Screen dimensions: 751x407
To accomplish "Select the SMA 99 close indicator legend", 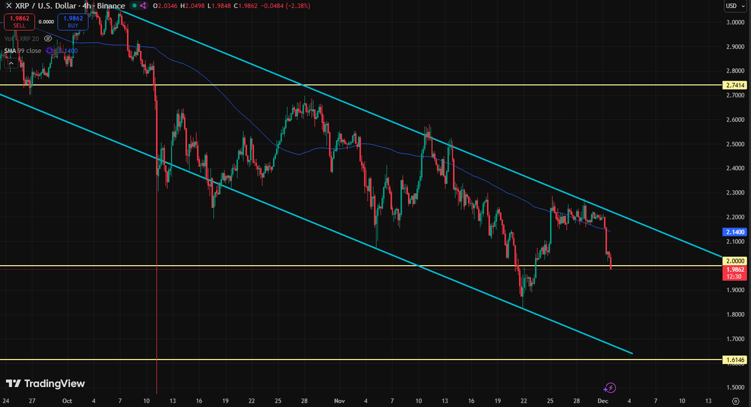I will 23,51.
